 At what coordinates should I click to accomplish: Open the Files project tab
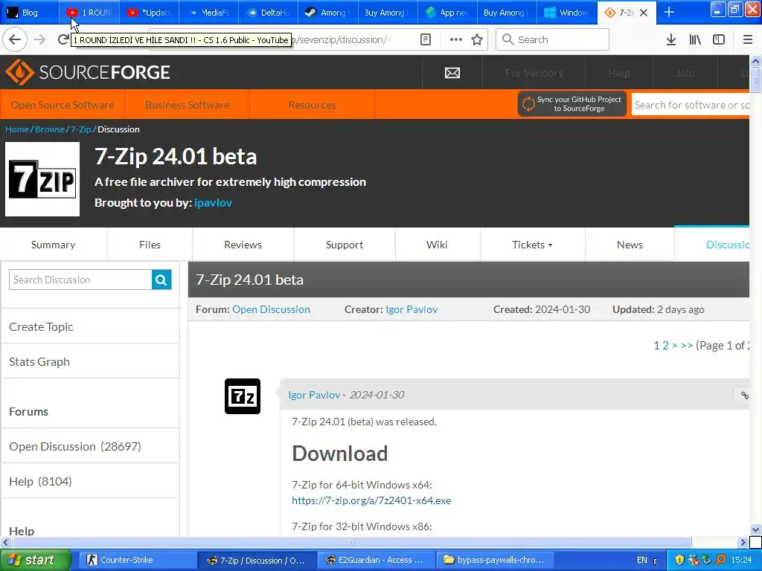point(150,245)
